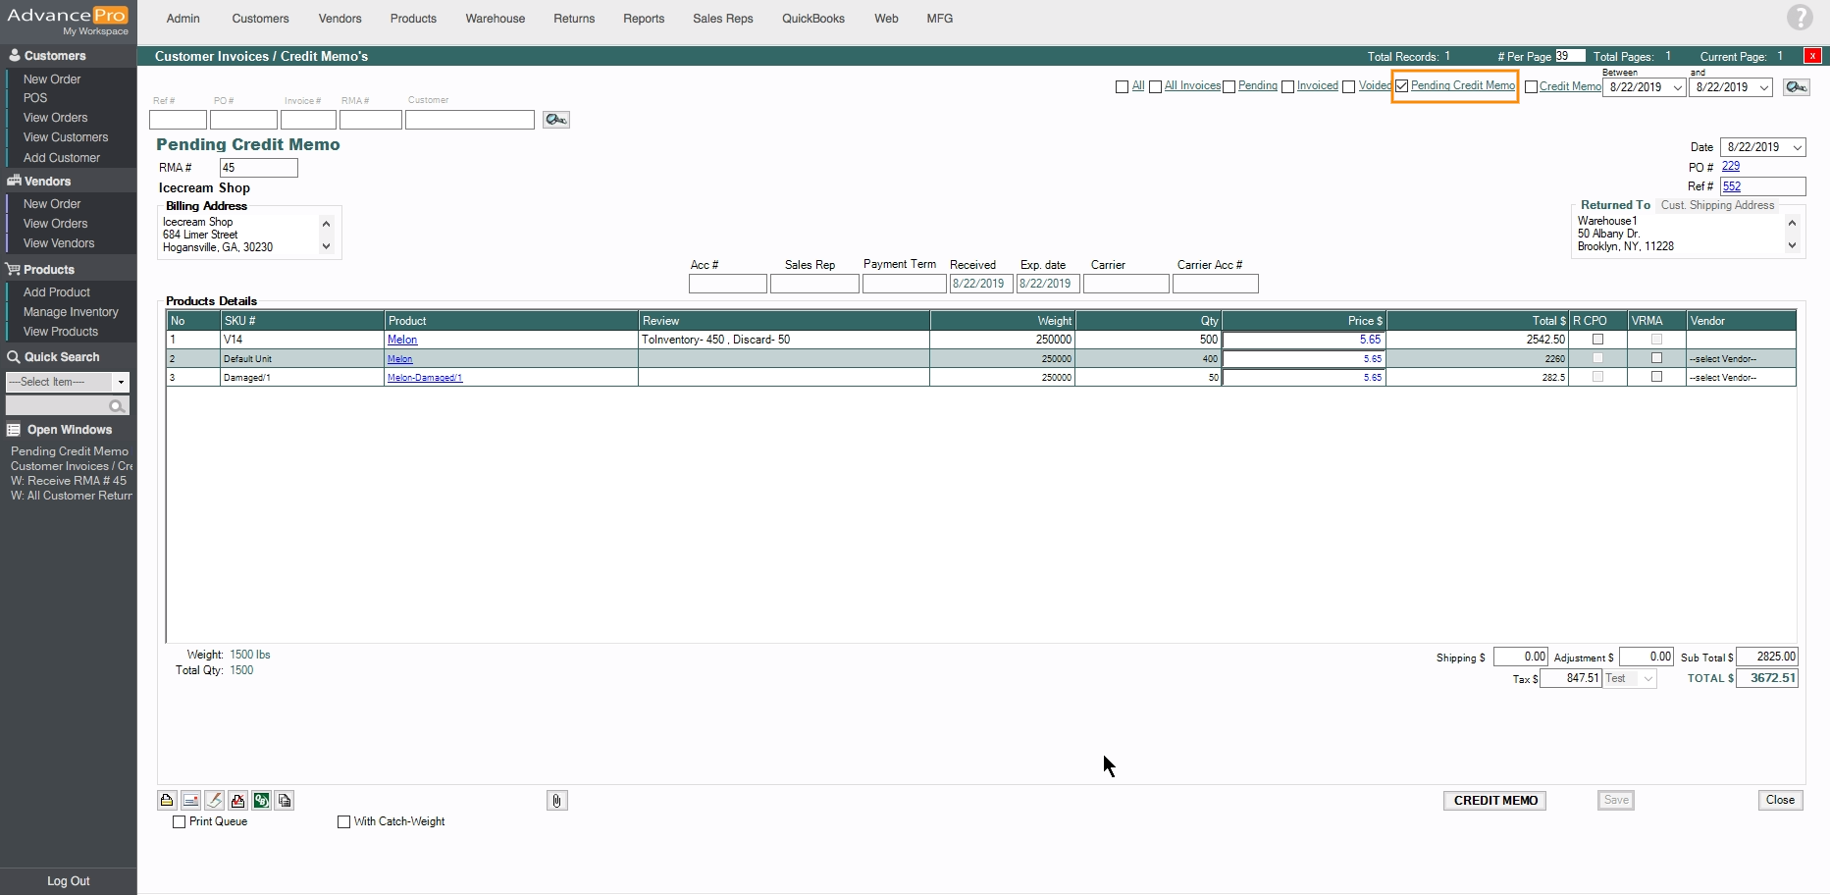Click the QuickBooks export icon
The image size is (1830, 895).
tap(261, 801)
